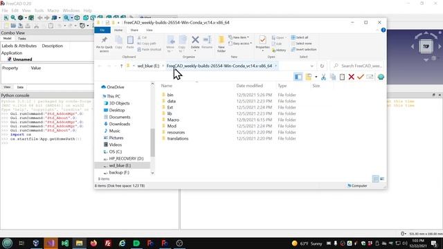
Task: Switch to Tasks tab in Combo View
Action: (21, 39)
